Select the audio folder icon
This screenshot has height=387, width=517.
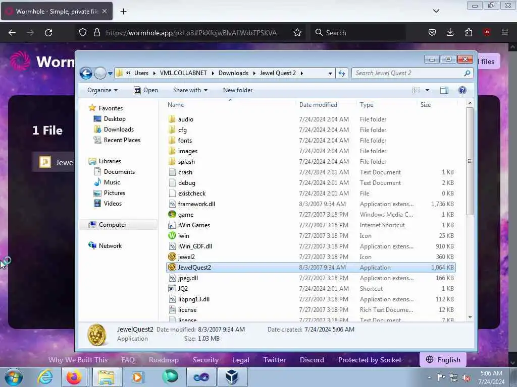172,119
